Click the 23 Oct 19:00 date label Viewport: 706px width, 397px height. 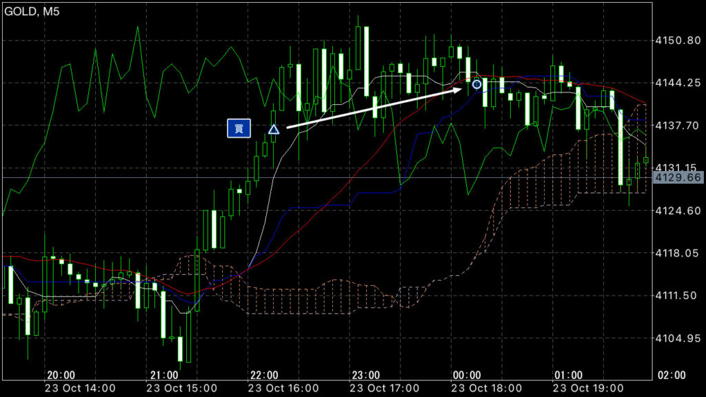pyautogui.click(x=589, y=387)
